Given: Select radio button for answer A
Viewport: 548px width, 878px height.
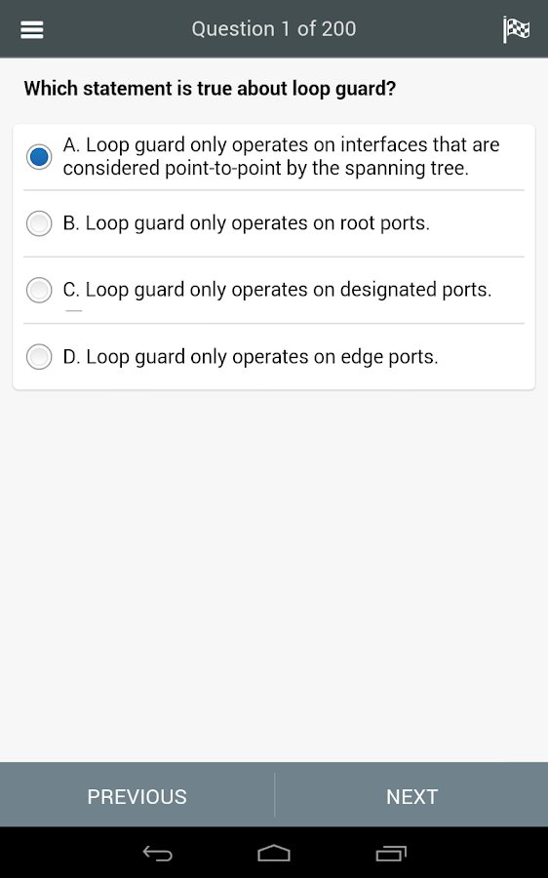Looking at the screenshot, I should [x=39, y=156].
